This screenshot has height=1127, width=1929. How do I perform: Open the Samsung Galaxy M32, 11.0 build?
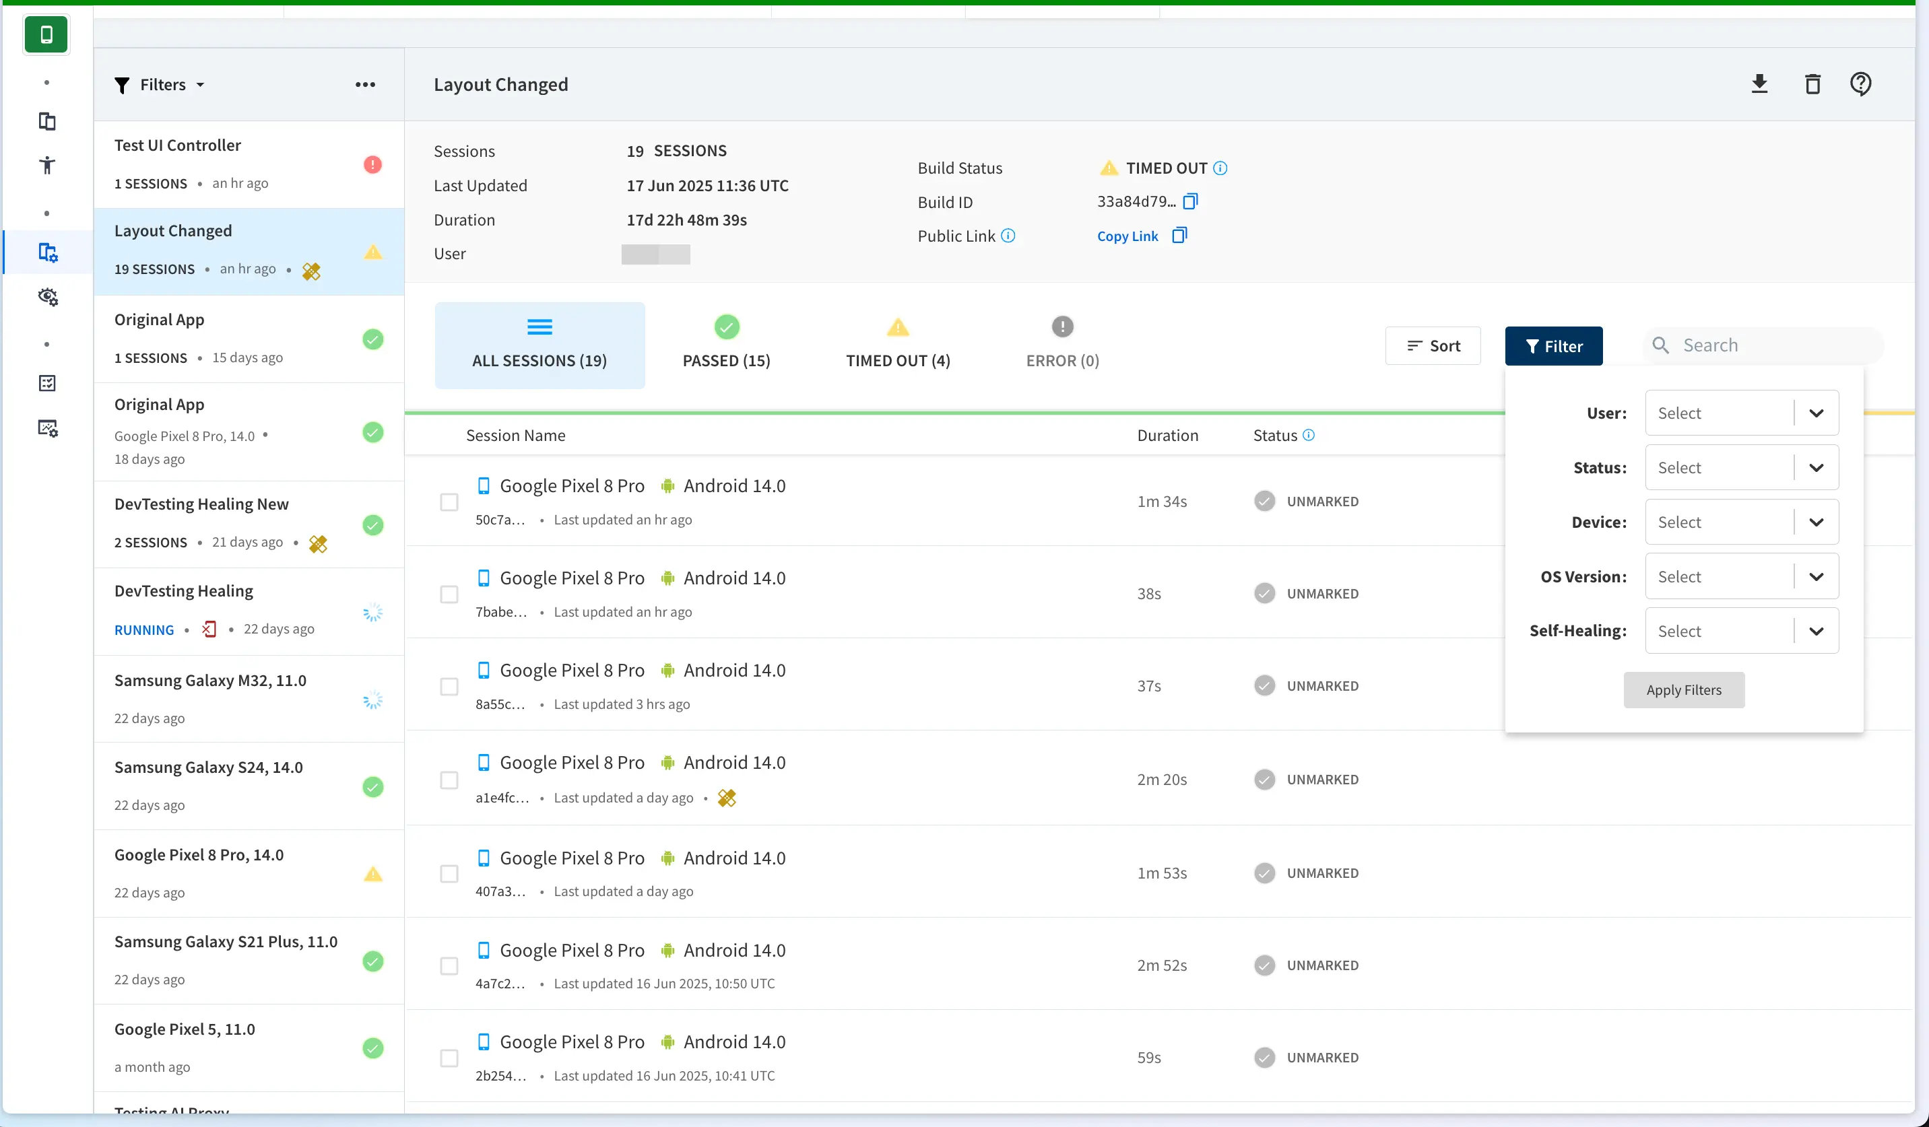point(249,699)
